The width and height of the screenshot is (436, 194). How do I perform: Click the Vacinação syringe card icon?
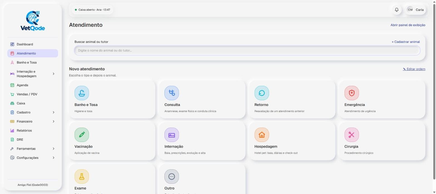click(x=82, y=135)
